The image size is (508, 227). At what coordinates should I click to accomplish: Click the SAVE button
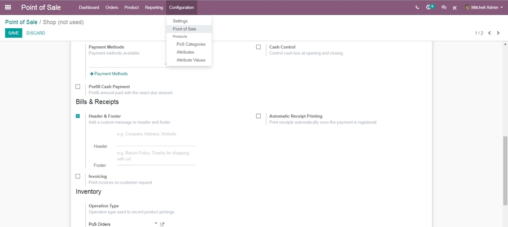point(14,33)
